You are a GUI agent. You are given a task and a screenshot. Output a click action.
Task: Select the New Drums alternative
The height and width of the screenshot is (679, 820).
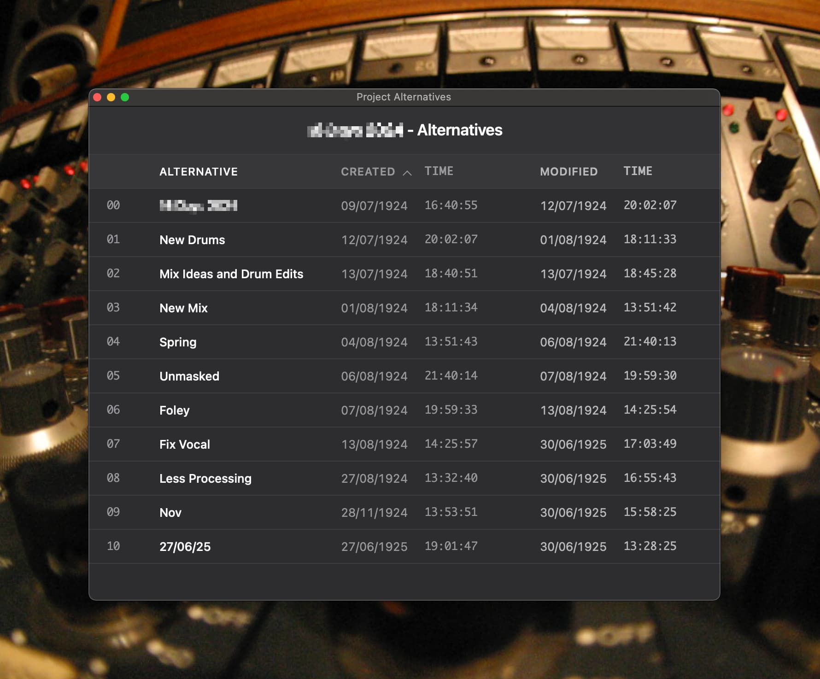pyautogui.click(x=404, y=240)
